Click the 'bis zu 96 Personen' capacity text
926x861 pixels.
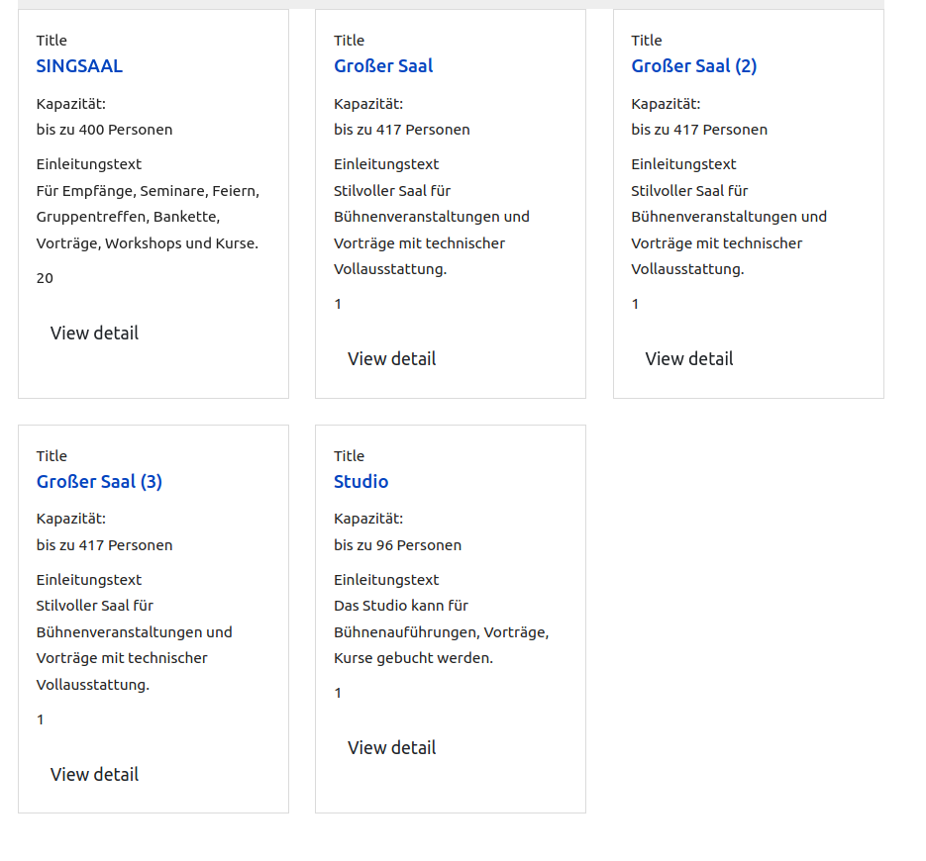[397, 545]
